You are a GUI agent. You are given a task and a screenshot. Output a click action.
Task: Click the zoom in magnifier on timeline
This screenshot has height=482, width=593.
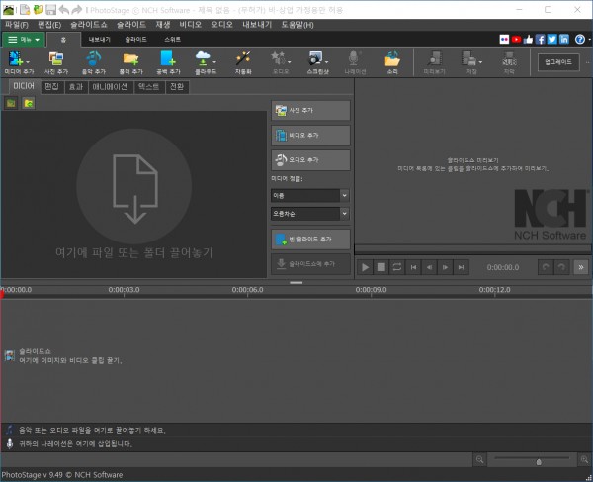pyautogui.click(x=584, y=459)
